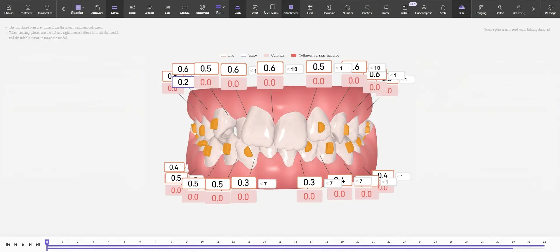
Task: Switch to Maxillary view
Action: (x=97, y=9)
